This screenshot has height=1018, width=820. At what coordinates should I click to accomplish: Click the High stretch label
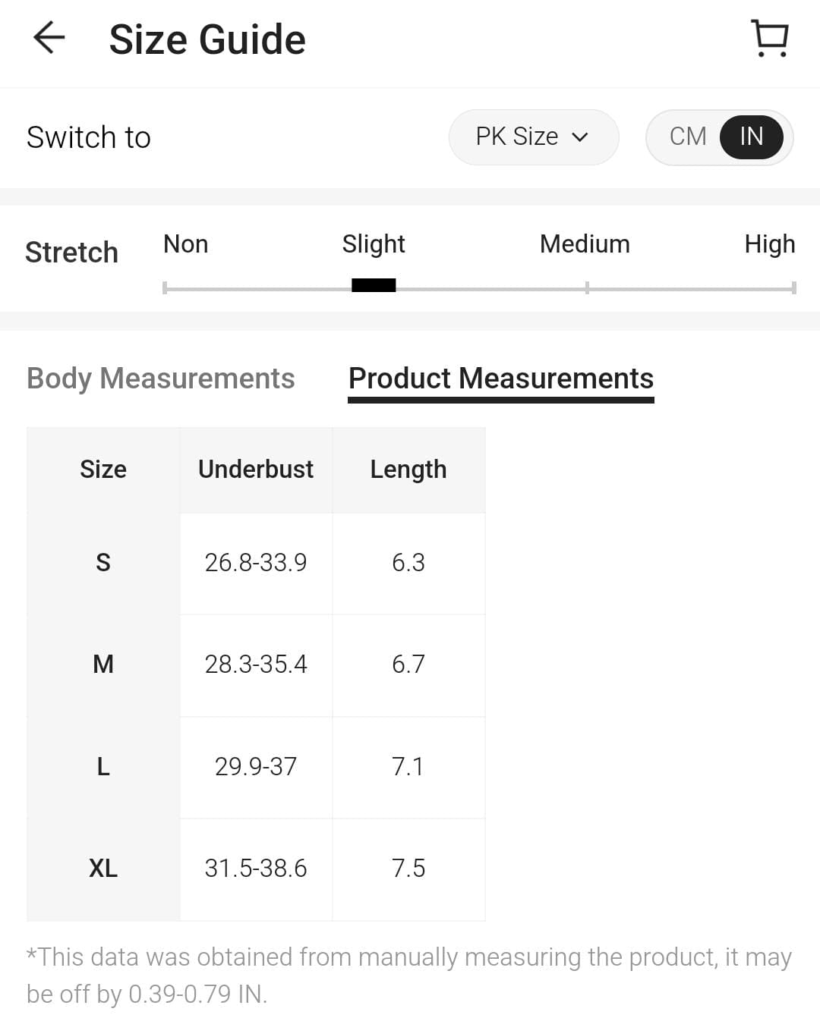coord(769,244)
